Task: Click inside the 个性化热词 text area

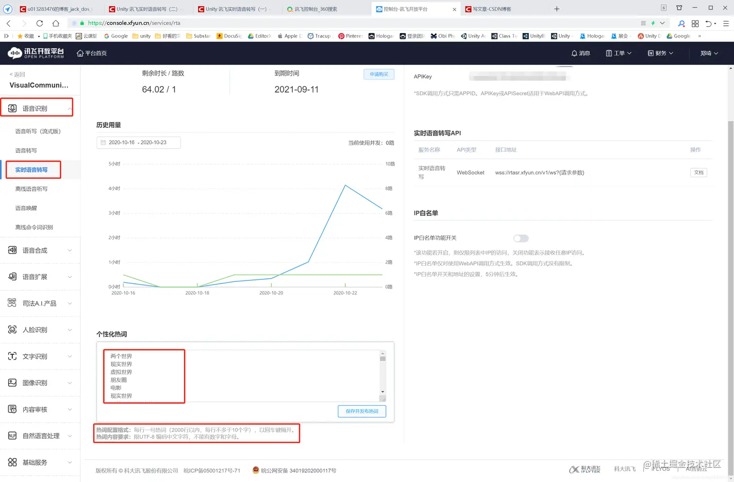Action: (x=241, y=376)
